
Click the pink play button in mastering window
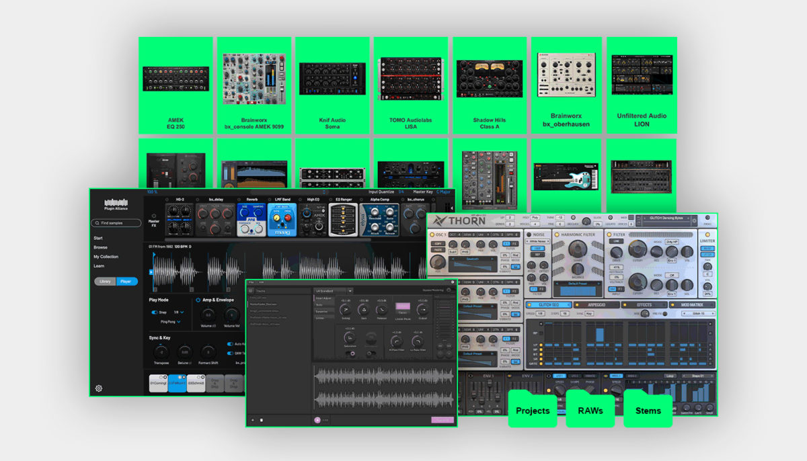coord(317,420)
